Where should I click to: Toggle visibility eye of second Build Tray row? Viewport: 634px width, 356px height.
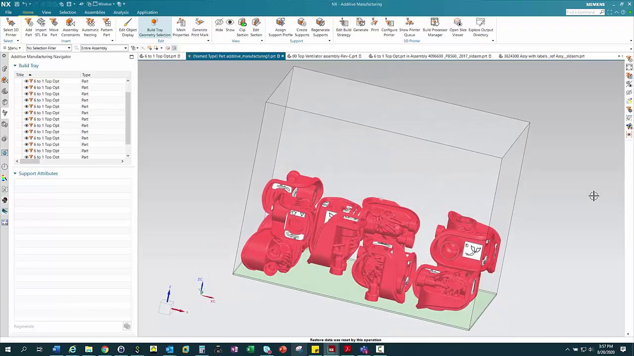click(26, 88)
